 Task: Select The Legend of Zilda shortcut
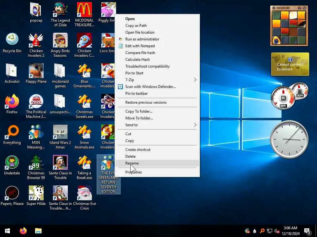click(60, 15)
